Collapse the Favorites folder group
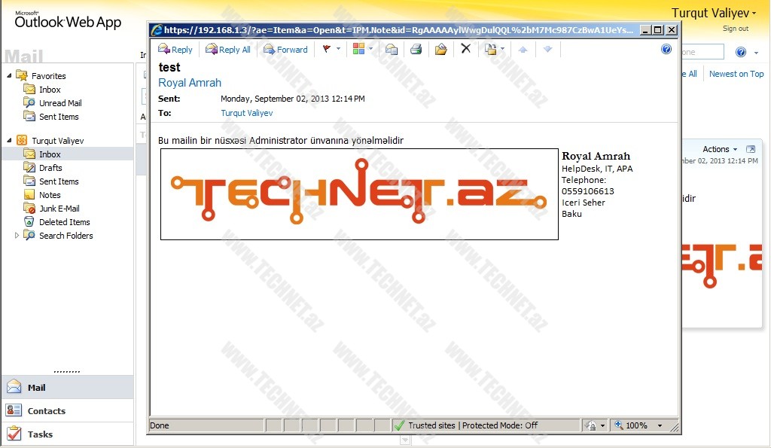This screenshot has width=771, height=448. (x=10, y=76)
